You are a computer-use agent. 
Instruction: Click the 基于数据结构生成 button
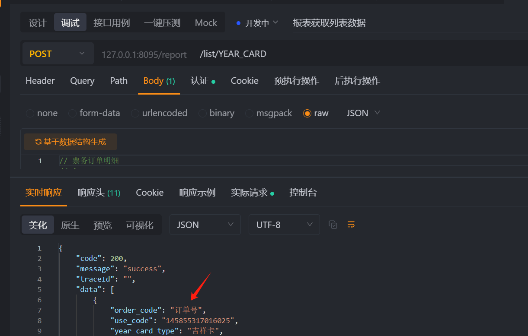pyautogui.click(x=70, y=141)
